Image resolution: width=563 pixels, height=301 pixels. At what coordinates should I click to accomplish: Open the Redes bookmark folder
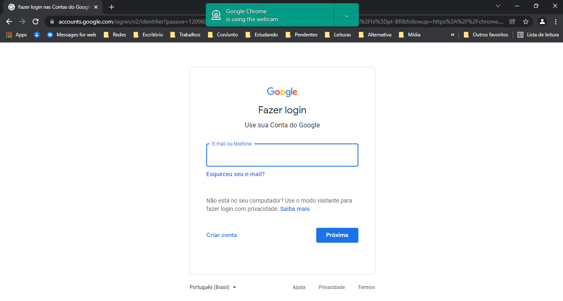pos(115,35)
